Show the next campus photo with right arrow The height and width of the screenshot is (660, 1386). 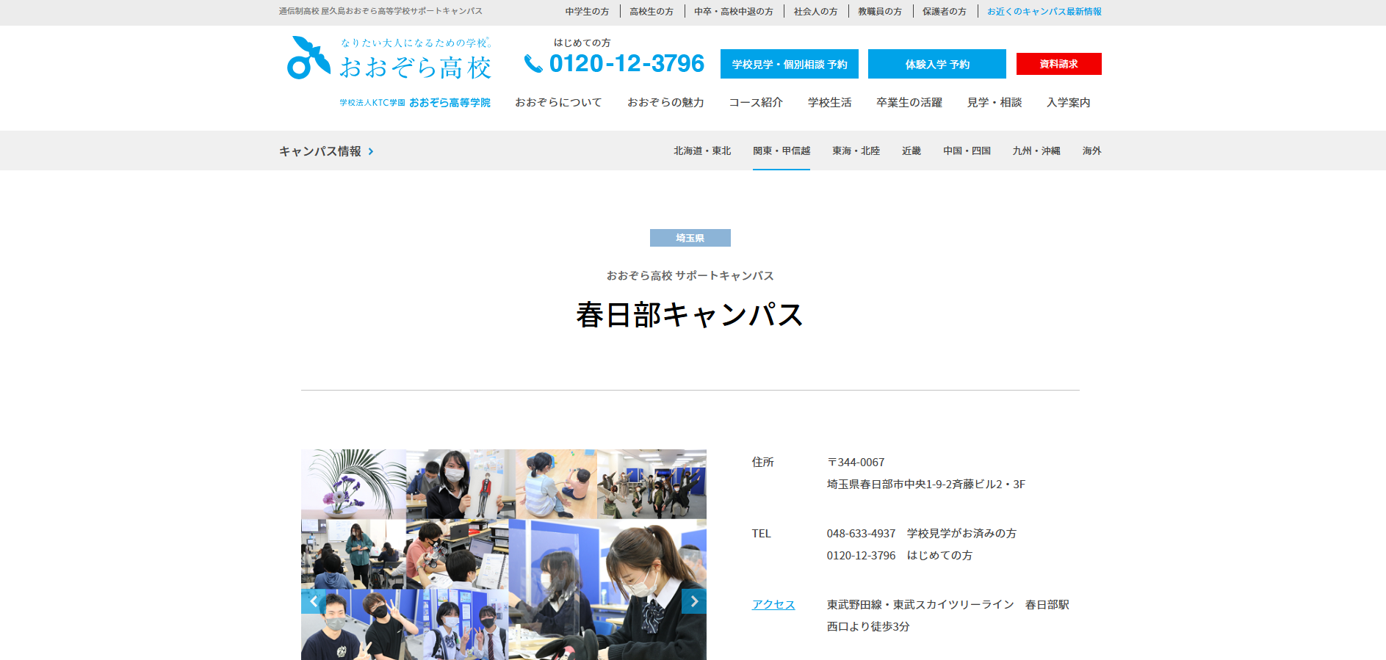[693, 601]
